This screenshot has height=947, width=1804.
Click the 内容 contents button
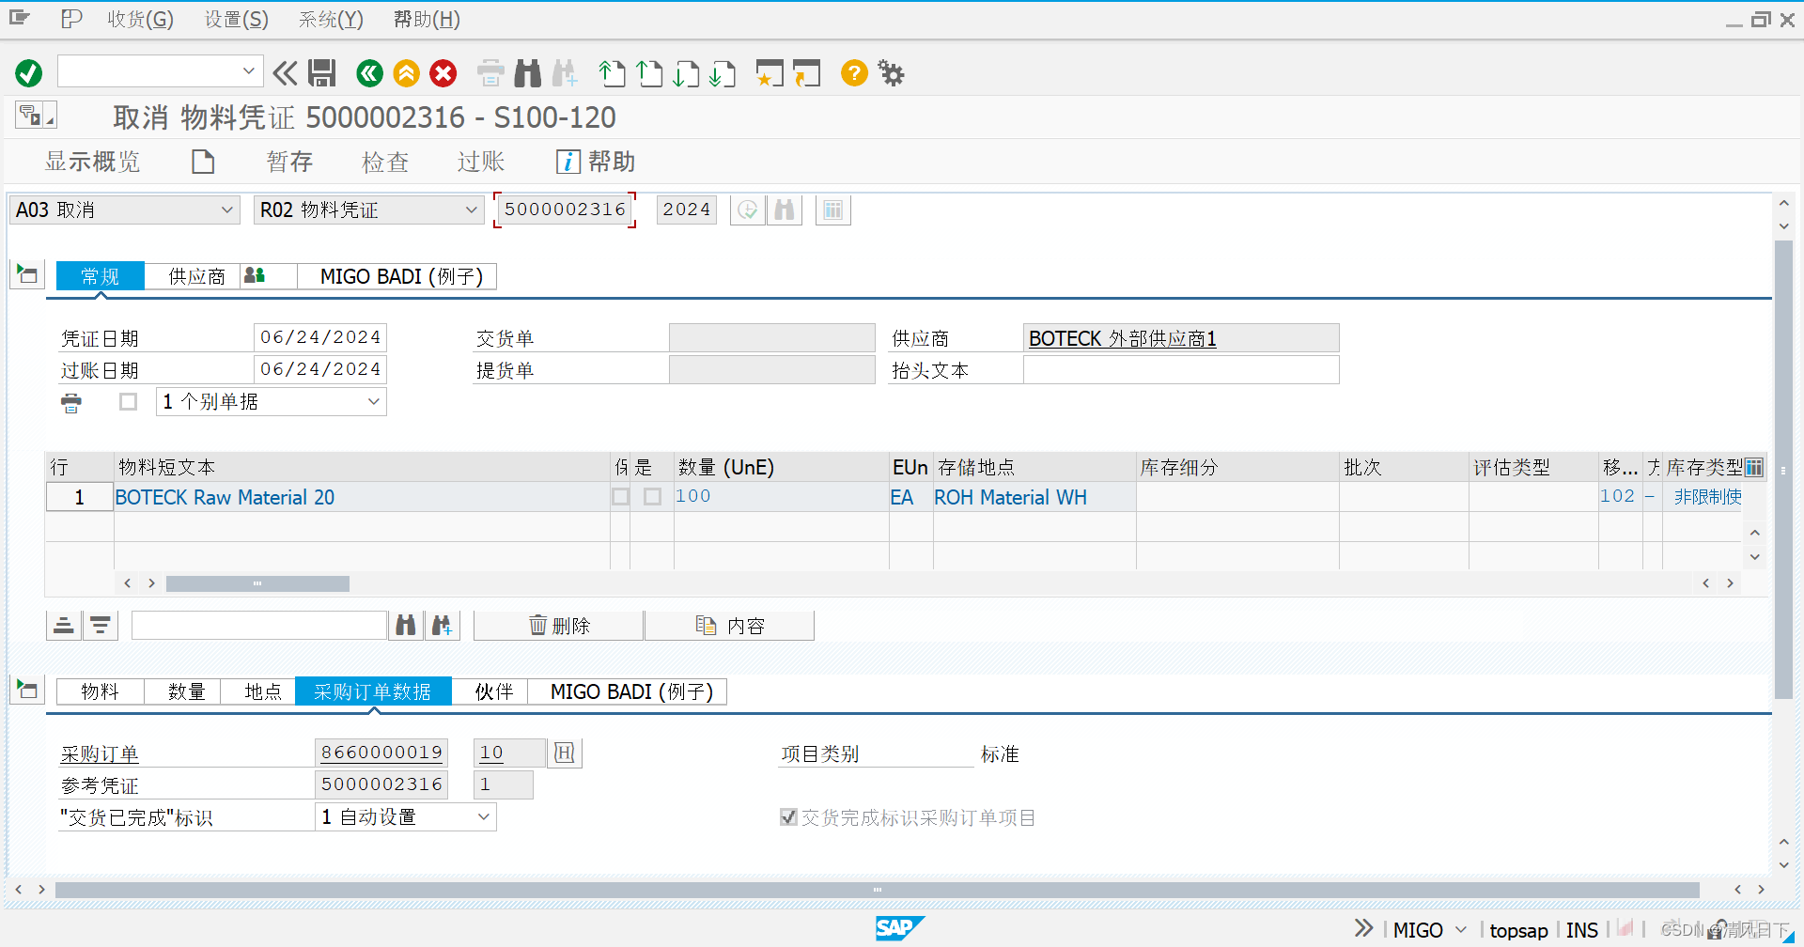point(730,626)
